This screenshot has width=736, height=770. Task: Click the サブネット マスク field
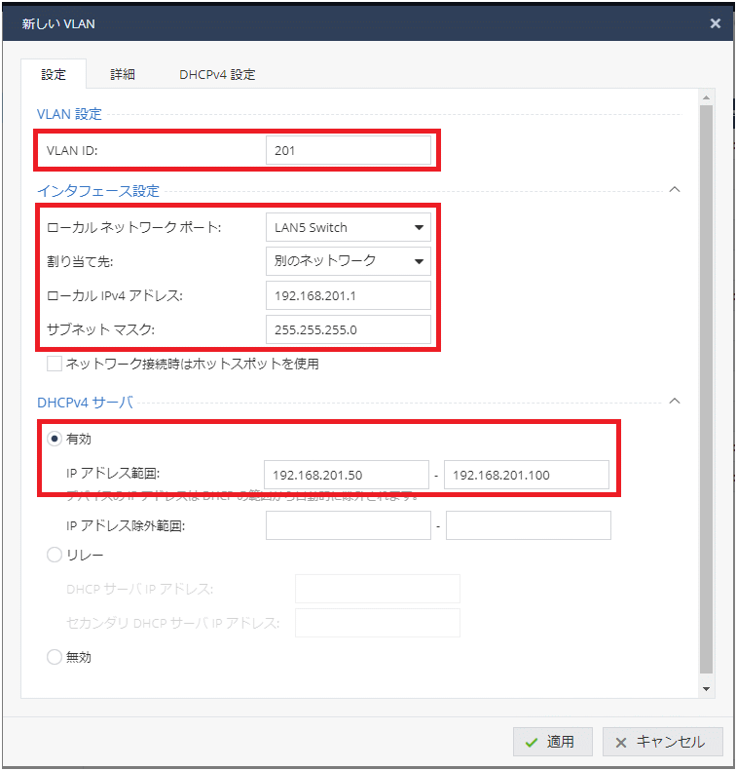coord(348,329)
